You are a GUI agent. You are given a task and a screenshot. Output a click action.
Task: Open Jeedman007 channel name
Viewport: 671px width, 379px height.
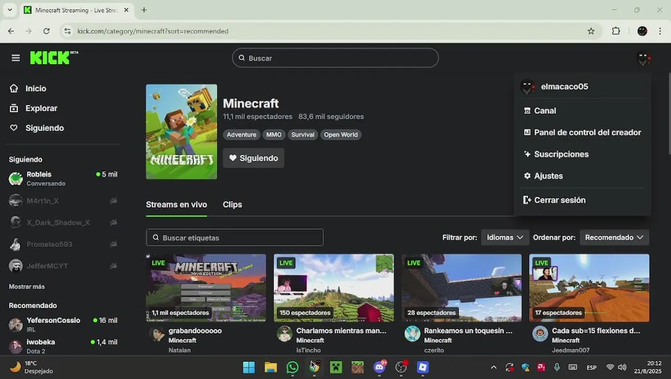pyautogui.click(x=570, y=350)
